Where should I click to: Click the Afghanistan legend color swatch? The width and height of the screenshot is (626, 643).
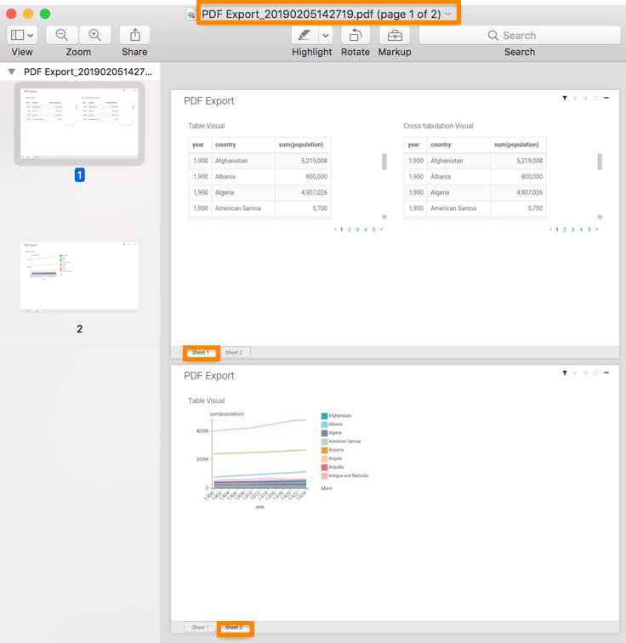tap(324, 416)
